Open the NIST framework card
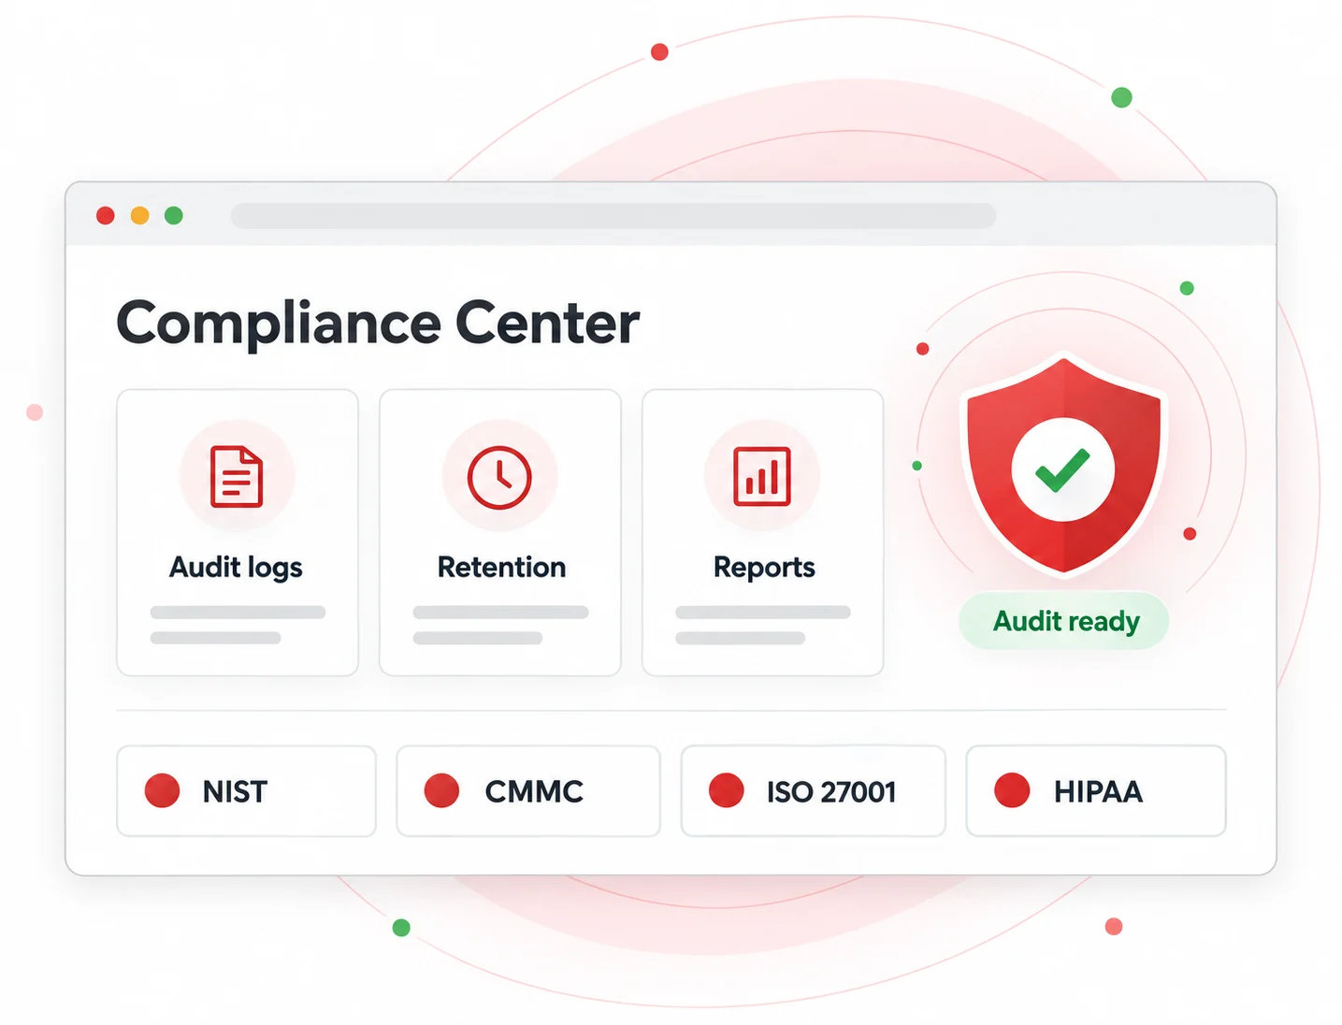Viewport: 1342px width, 1025px height. [246, 791]
